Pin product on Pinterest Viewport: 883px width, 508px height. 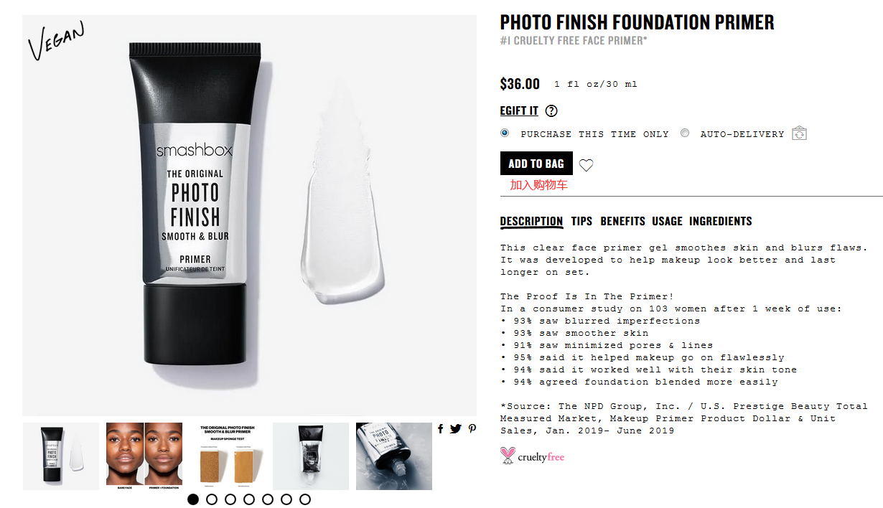472,428
